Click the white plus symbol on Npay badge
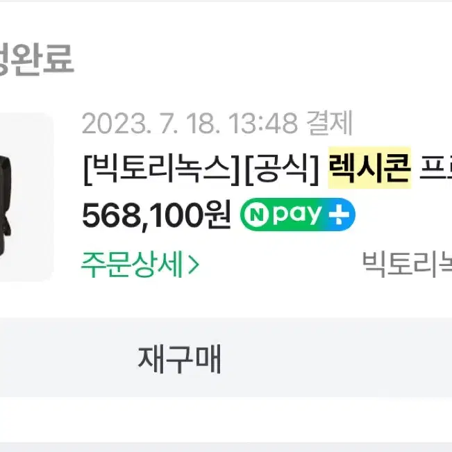Viewport: 452px width, 452px height. point(339,215)
